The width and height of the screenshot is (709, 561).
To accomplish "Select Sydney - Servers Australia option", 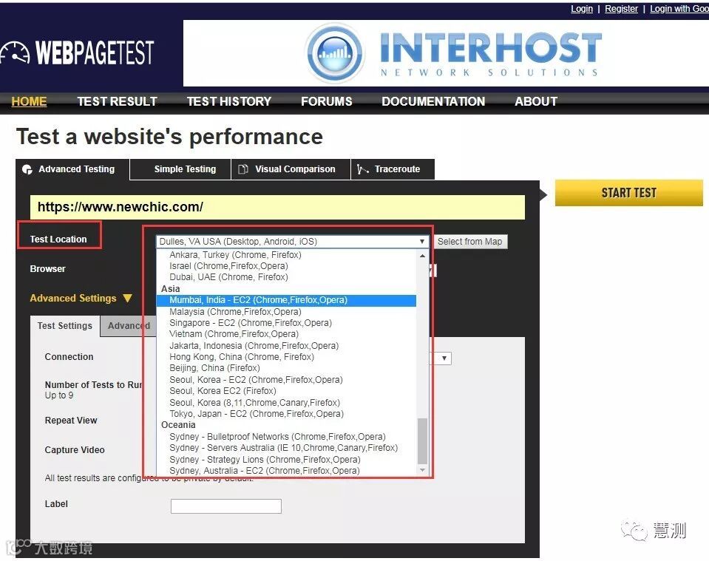I will click(x=286, y=448).
